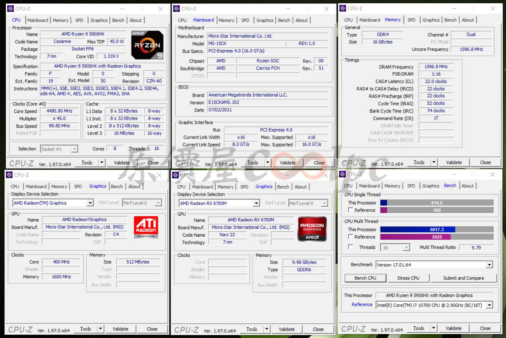Open Tools dropdown arrow in CPU window
This screenshot has height=338, width=506.
point(102,163)
